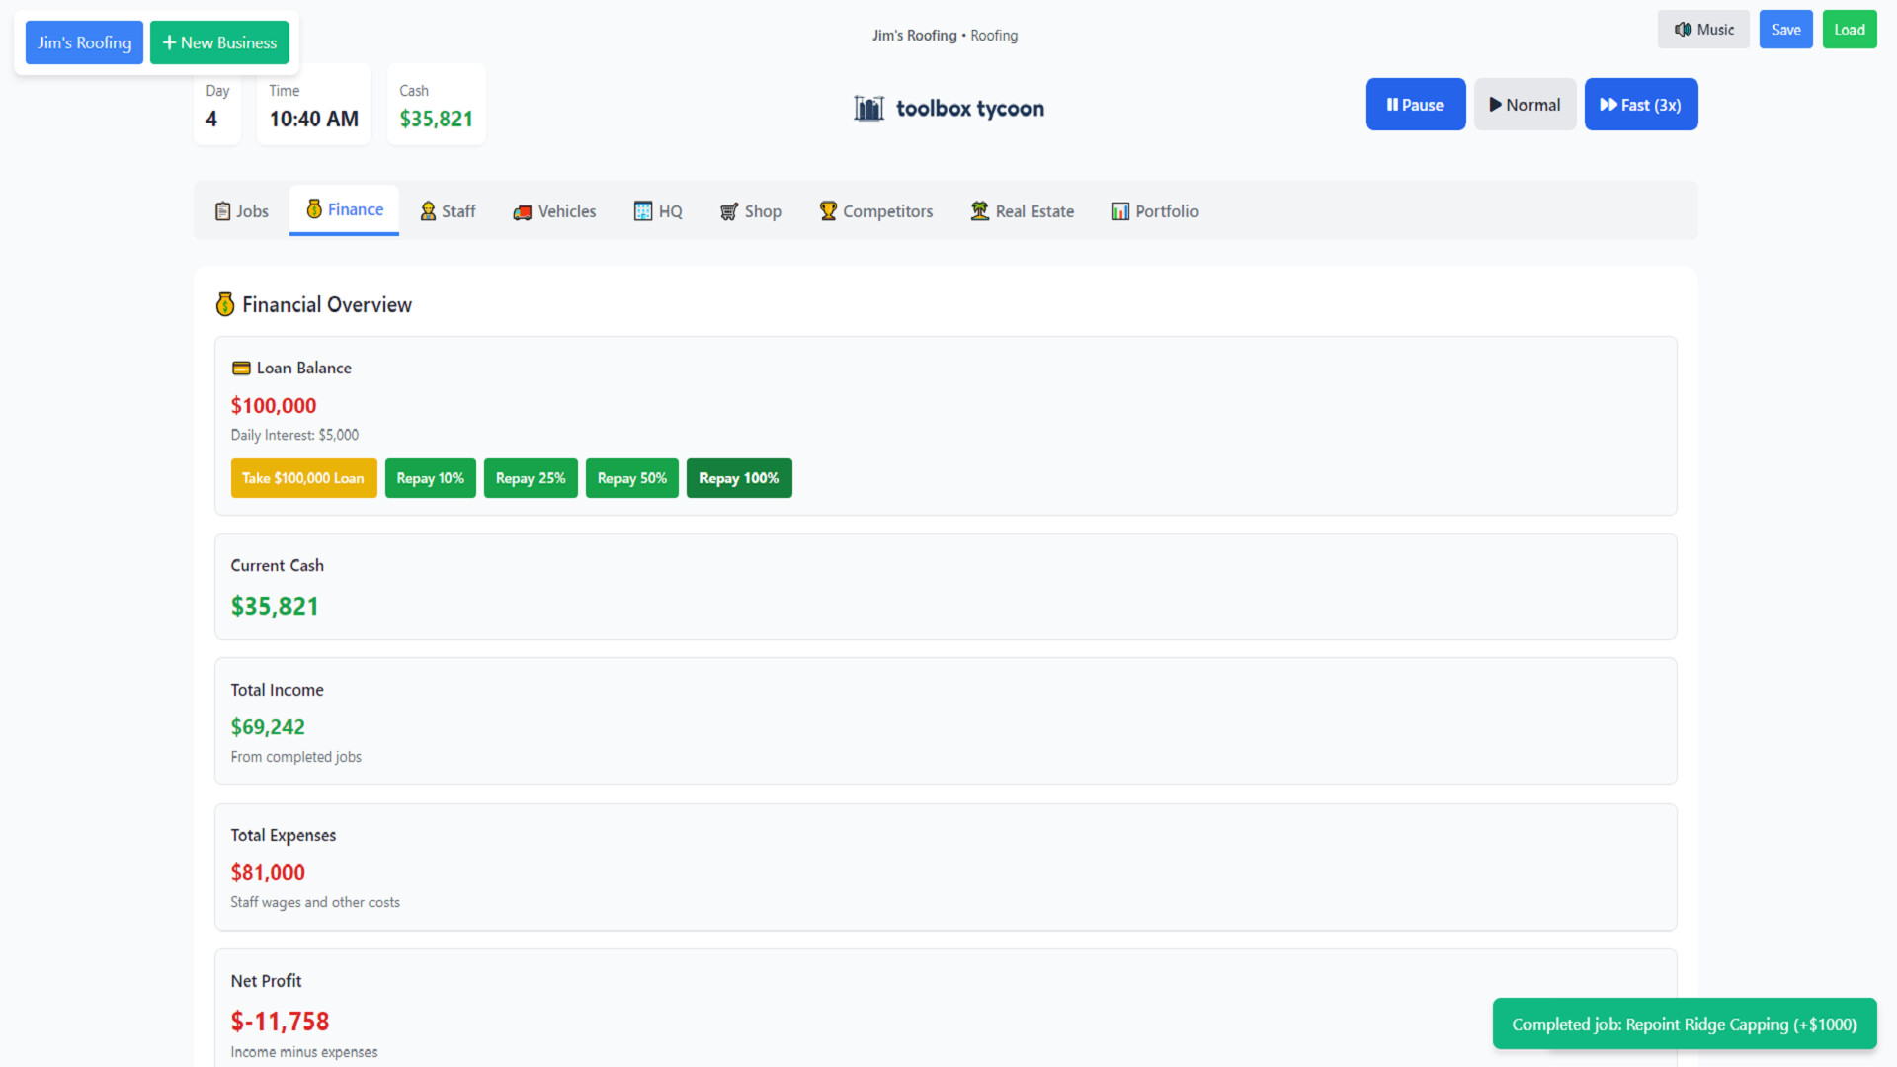Click the Shop cart icon

click(728, 211)
